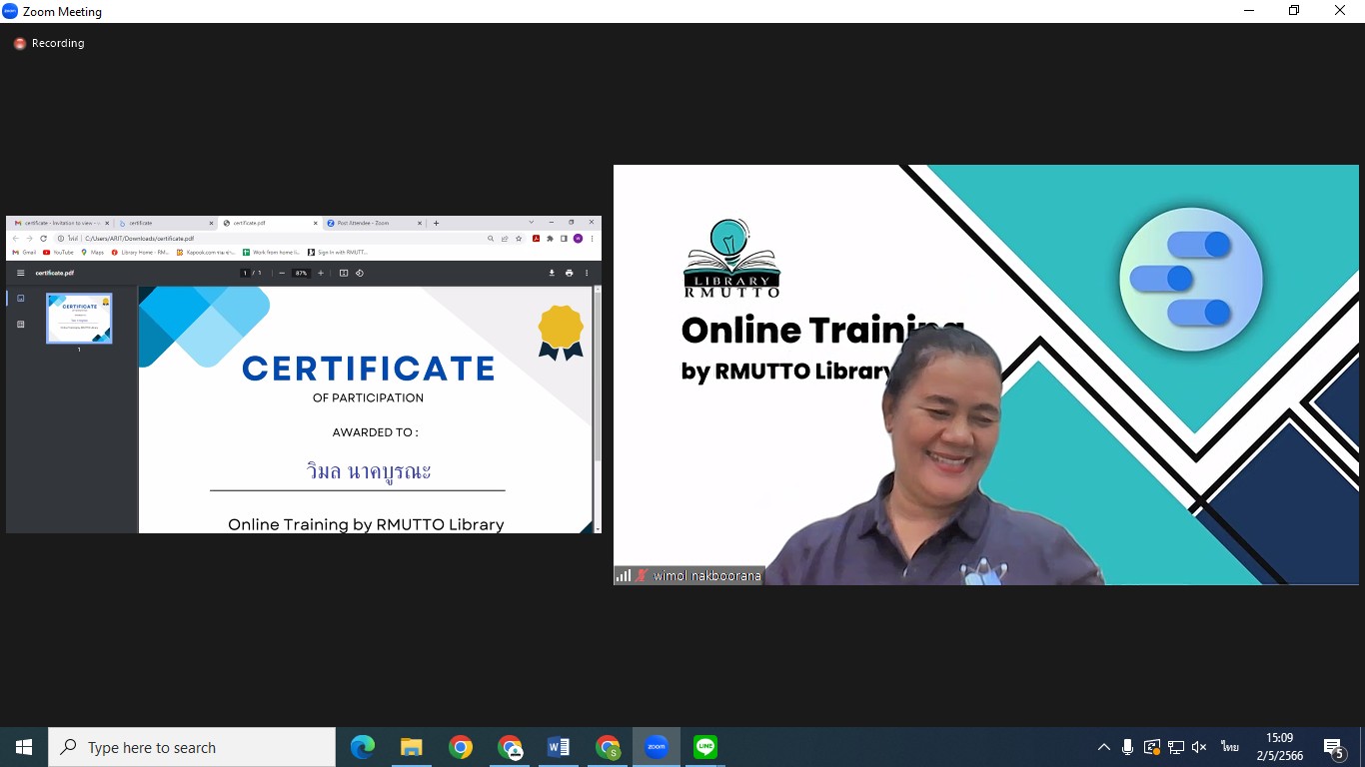Click the muted volume icon in system tray
This screenshot has width=1365, height=767.
(1199, 747)
